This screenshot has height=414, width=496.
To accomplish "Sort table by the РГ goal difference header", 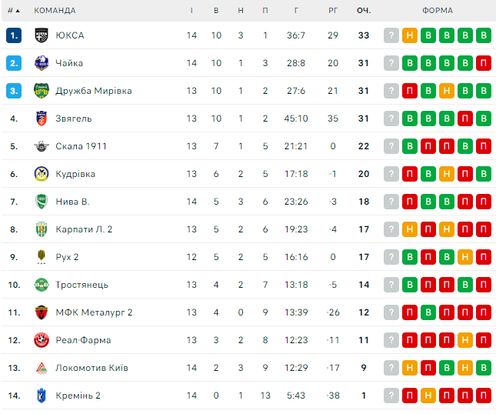I will pyautogui.click(x=332, y=11).
